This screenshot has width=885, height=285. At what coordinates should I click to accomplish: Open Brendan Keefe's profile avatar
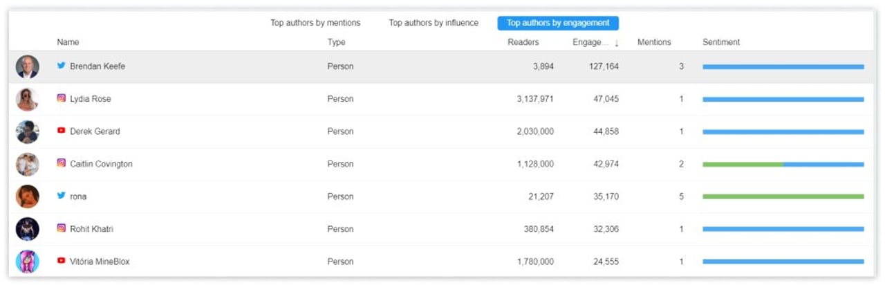point(28,66)
